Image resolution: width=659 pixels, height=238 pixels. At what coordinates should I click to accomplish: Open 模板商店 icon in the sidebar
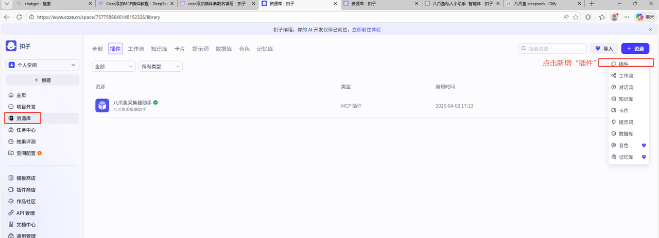point(11,178)
